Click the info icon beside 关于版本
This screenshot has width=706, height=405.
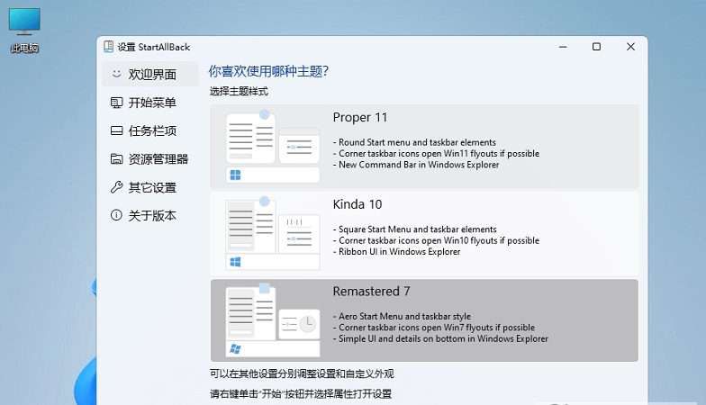click(x=116, y=215)
